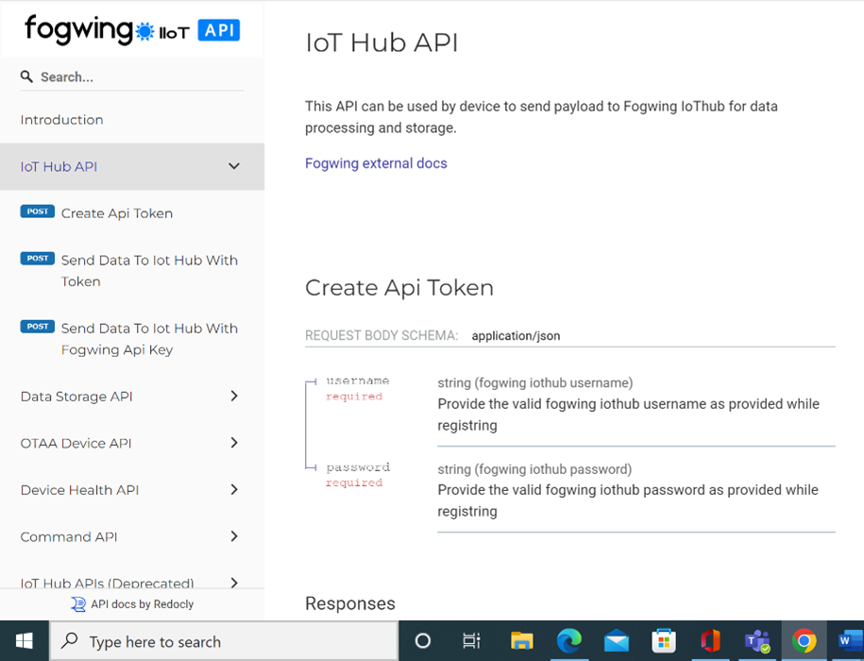
Task: Expand Command API chevron
Action: [234, 536]
